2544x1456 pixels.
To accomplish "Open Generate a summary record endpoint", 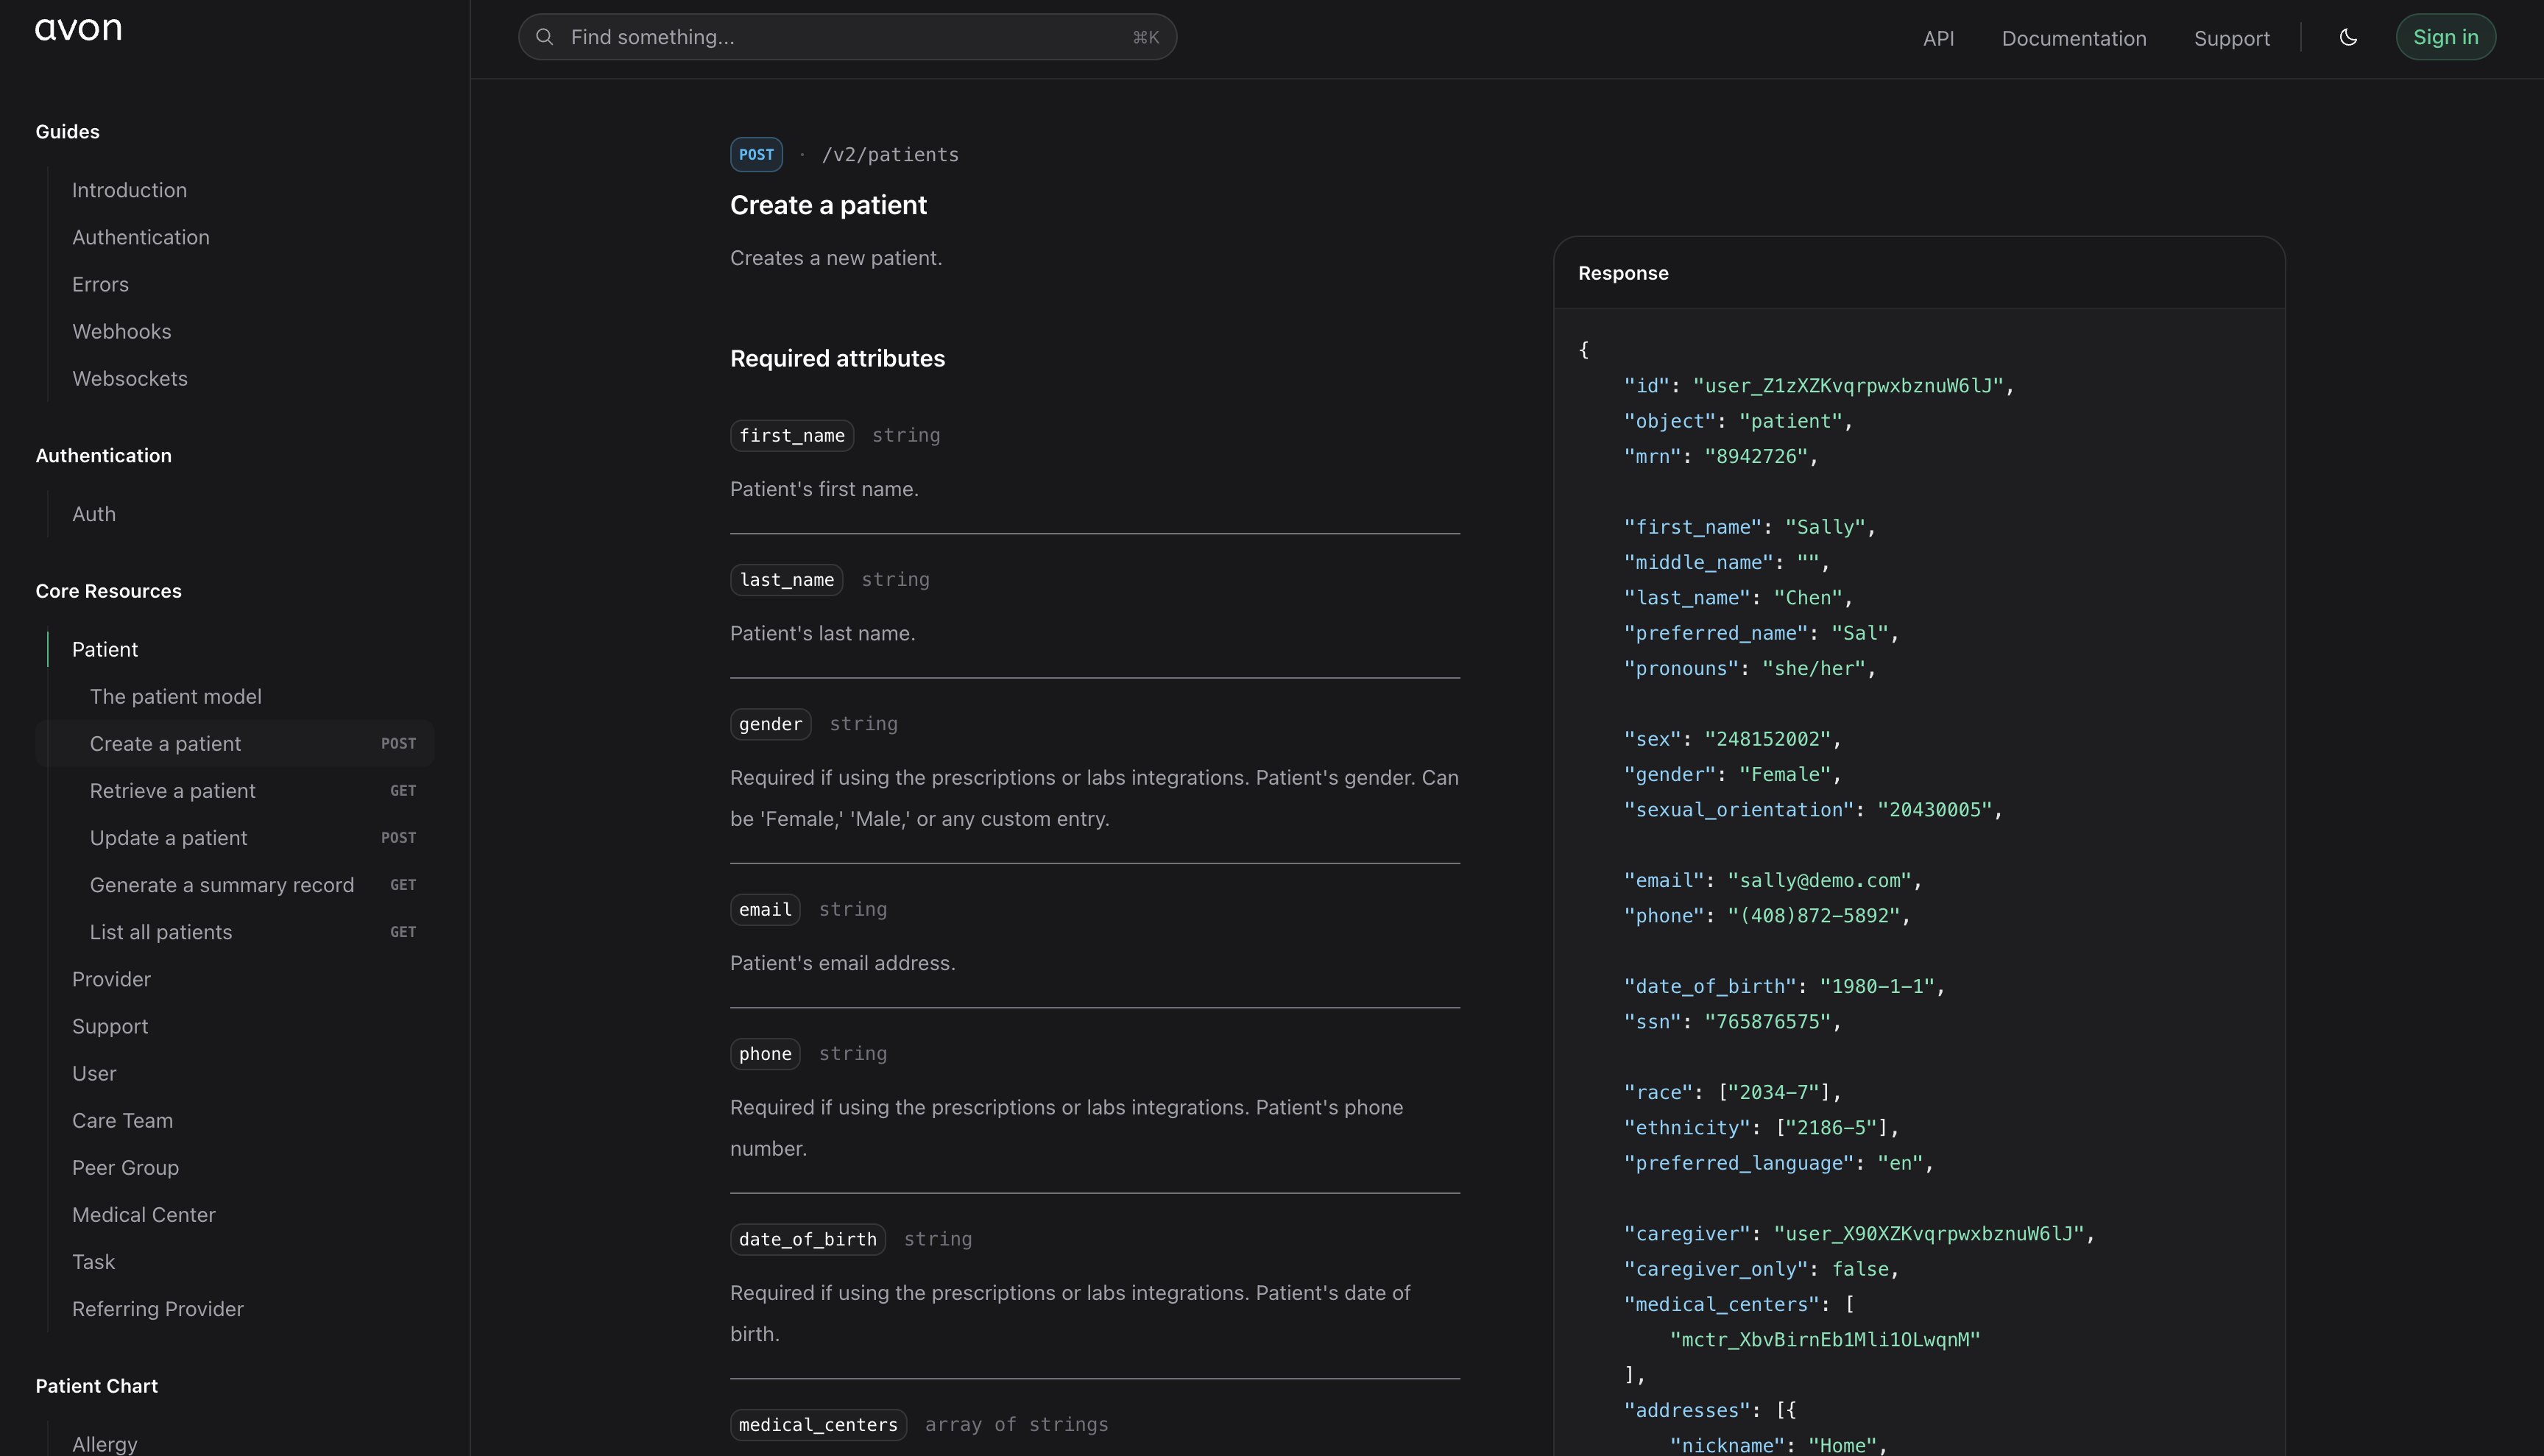I will point(222,885).
